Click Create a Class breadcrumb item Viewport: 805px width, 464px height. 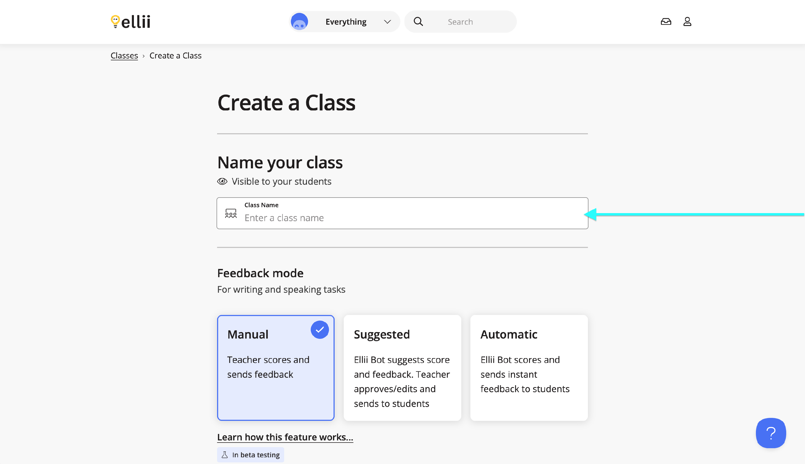point(175,55)
